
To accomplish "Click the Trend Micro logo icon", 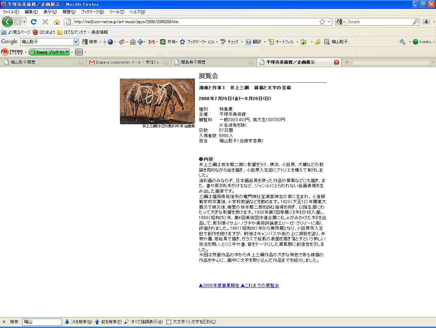I will click(12, 52).
